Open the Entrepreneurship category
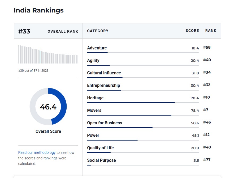 [103, 86]
